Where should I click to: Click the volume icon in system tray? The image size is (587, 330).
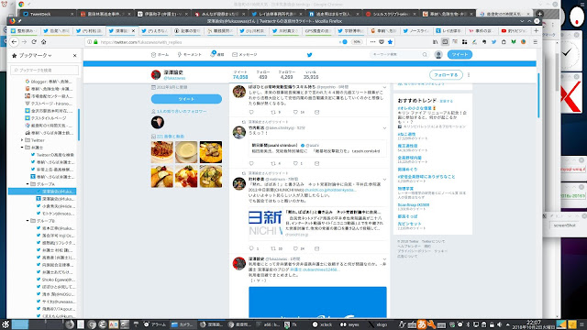tap(500, 324)
